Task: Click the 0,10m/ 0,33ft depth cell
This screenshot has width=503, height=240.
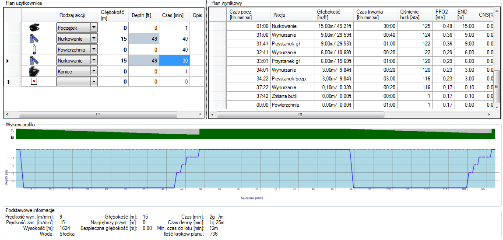Action: pos(334,87)
